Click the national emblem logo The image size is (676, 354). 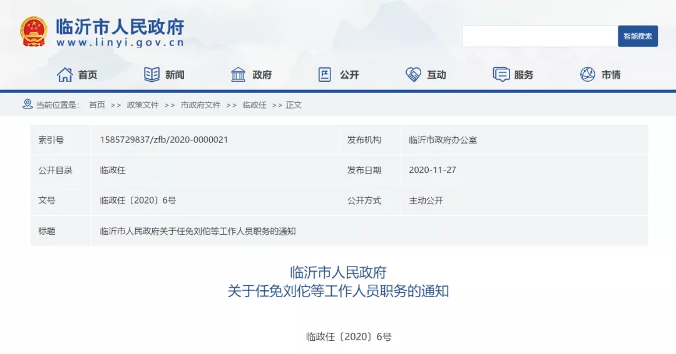(x=34, y=31)
